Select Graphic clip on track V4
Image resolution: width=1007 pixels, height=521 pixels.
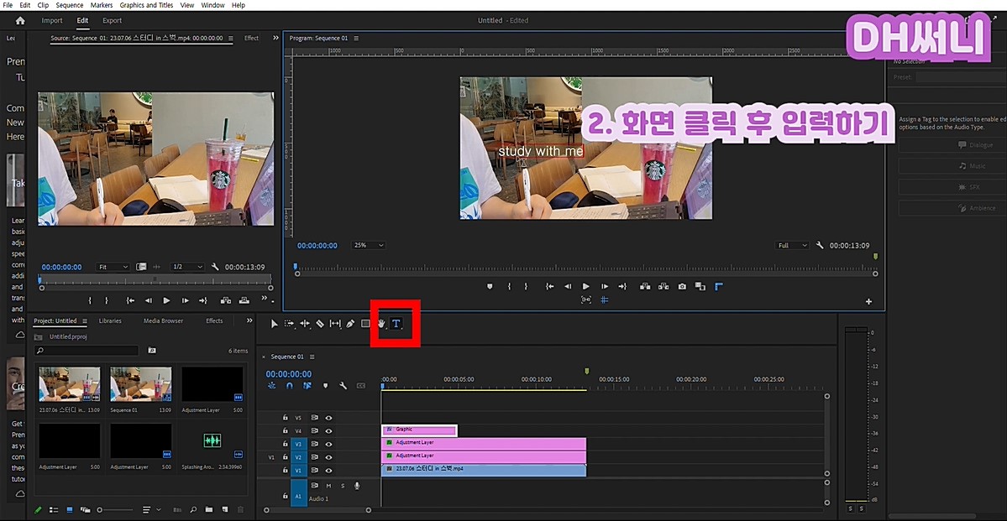[x=419, y=430]
